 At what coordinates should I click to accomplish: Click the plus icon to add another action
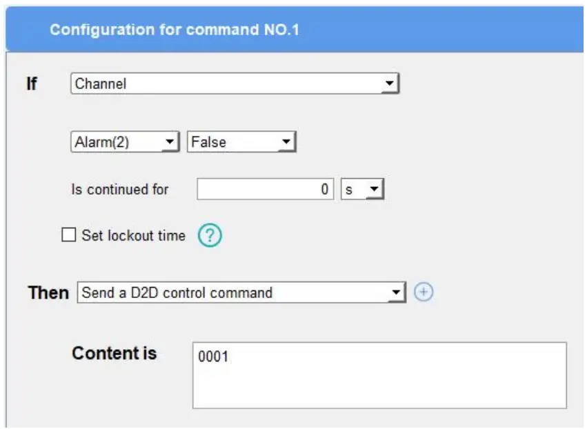pyautogui.click(x=423, y=292)
